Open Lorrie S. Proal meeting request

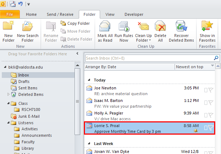coord(149,128)
